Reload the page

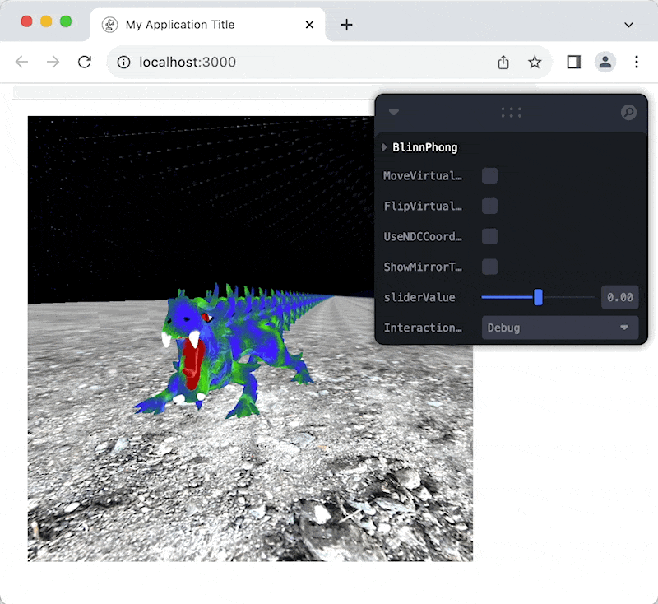coord(84,62)
